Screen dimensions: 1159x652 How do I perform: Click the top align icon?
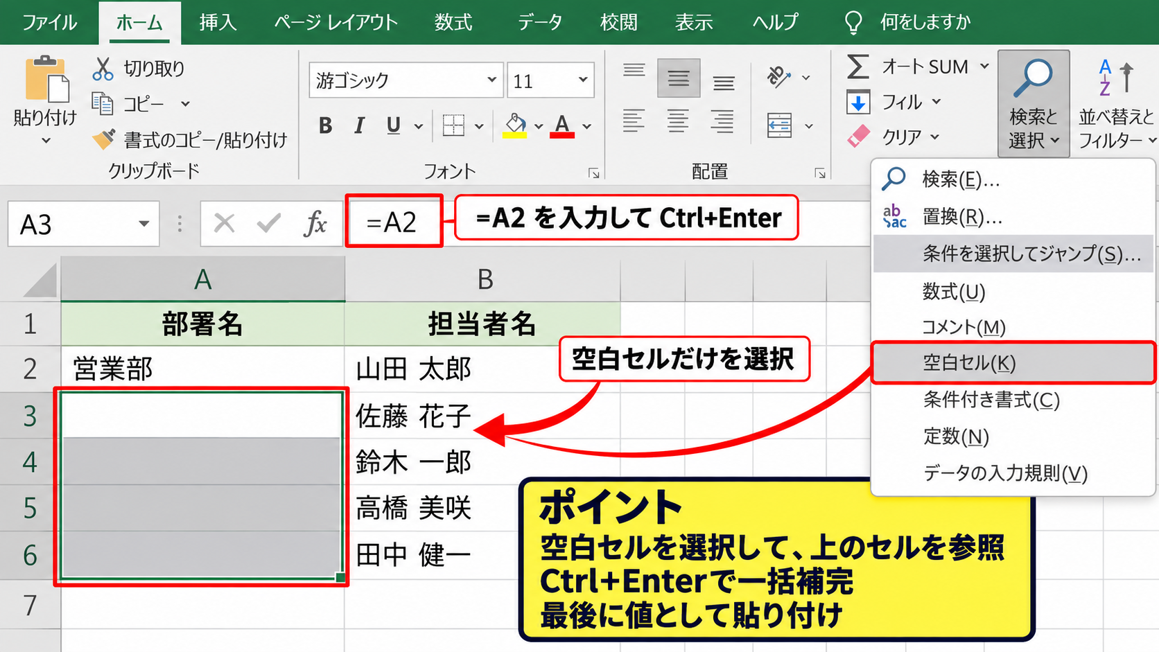(x=634, y=70)
